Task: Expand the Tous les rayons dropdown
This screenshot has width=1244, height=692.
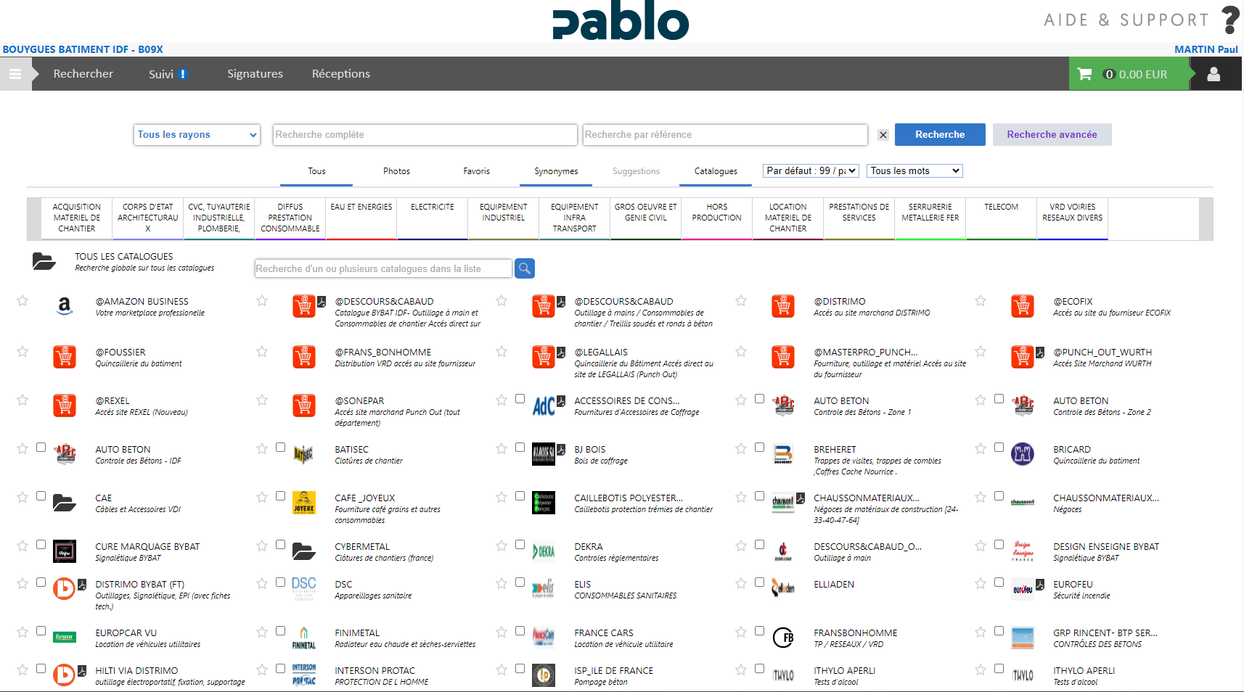Action: (x=197, y=135)
